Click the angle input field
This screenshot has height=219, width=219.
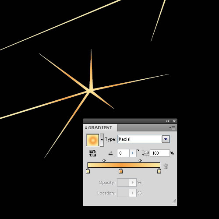tap(123, 153)
